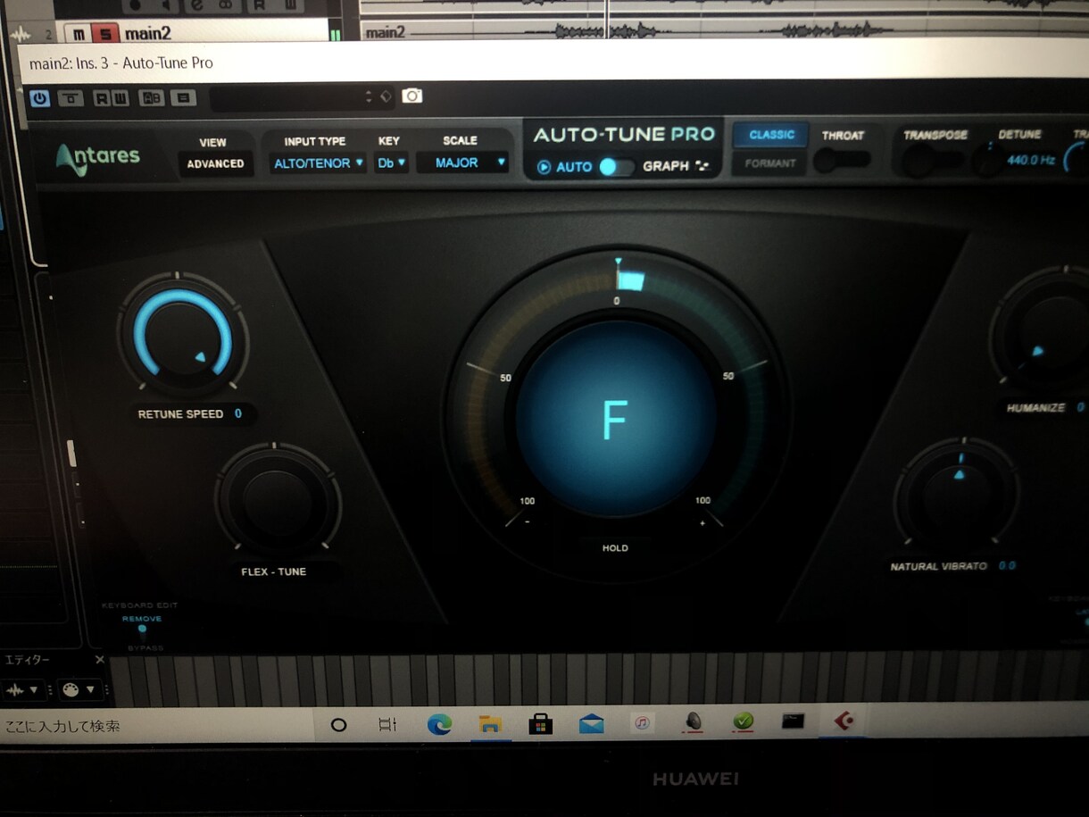Open Mail app from taskbar
This screenshot has width=1089, height=817.
click(x=591, y=723)
